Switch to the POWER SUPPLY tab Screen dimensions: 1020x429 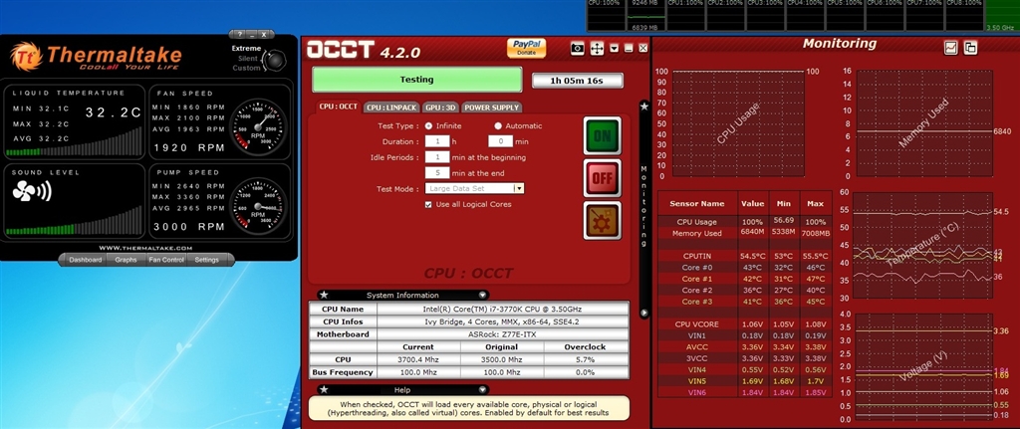tap(492, 107)
